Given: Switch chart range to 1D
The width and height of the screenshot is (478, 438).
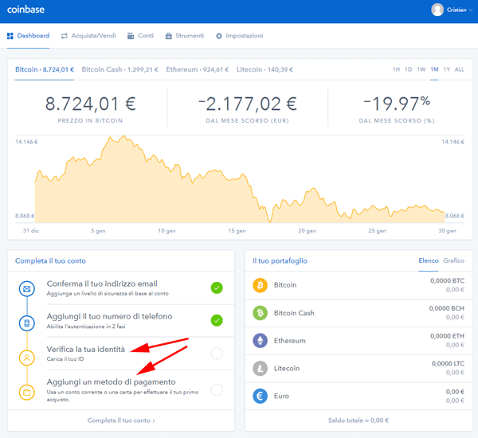Looking at the screenshot, I should coord(408,69).
